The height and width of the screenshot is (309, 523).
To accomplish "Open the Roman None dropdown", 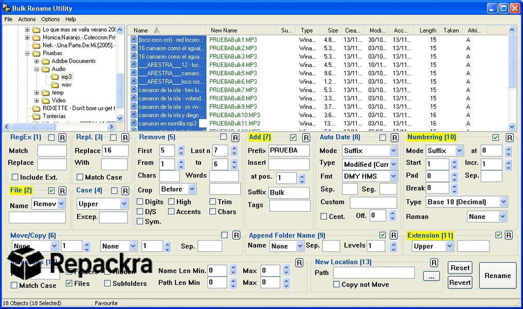I will 502,216.
